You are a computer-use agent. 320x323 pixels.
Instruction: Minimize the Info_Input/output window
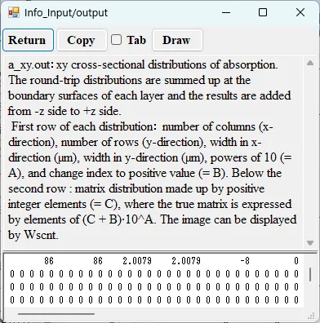(x=226, y=12)
